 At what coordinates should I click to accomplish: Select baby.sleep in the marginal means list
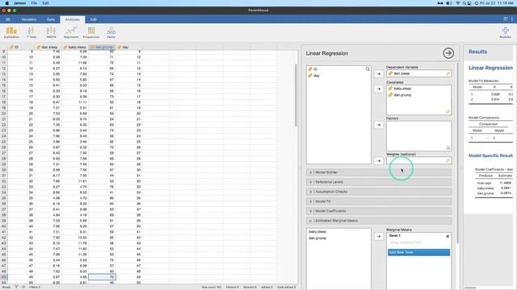pyautogui.click(x=317, y=232)
